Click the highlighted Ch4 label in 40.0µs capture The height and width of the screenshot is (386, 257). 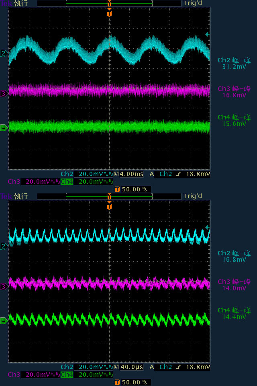[67, 375]
